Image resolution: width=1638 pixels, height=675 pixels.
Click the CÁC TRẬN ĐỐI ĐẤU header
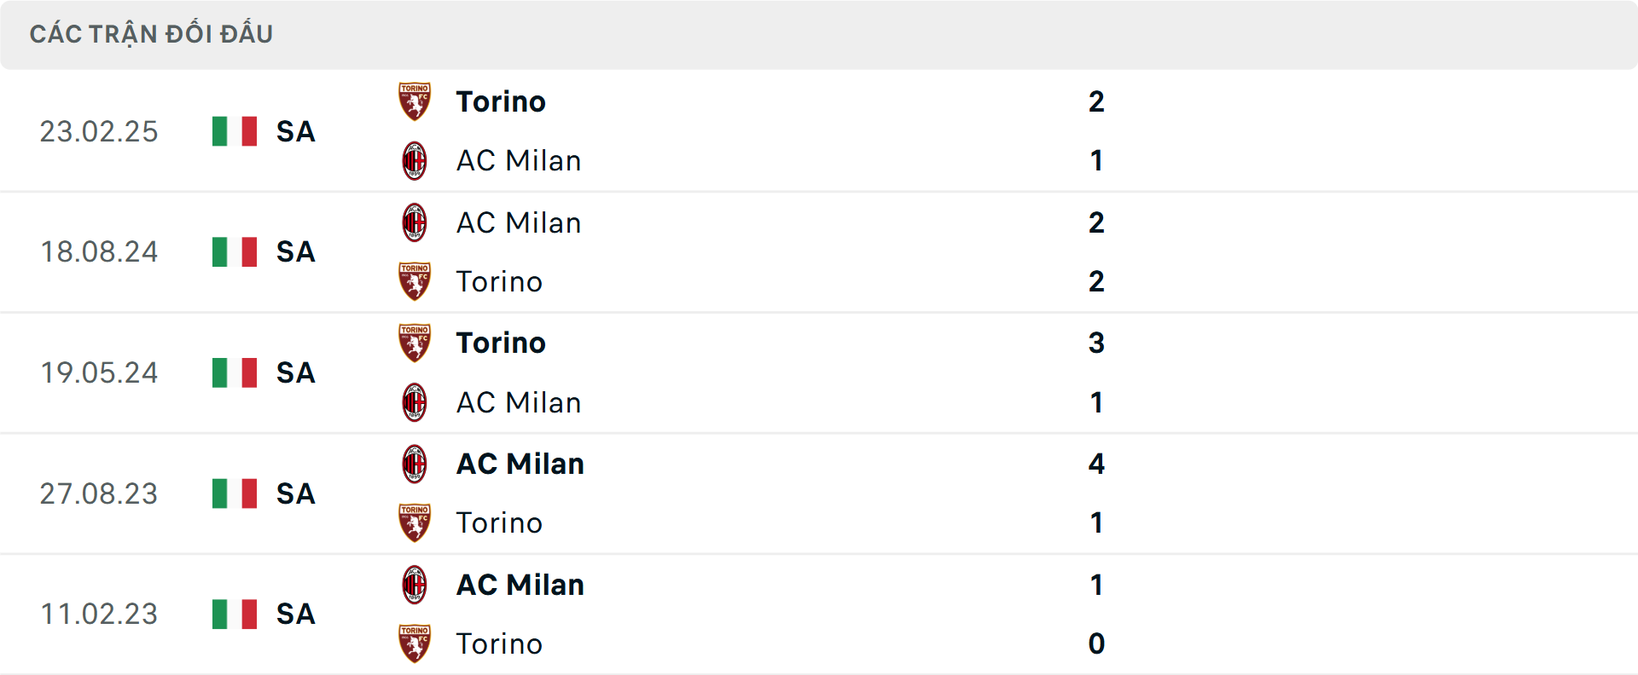coord(152,33)
